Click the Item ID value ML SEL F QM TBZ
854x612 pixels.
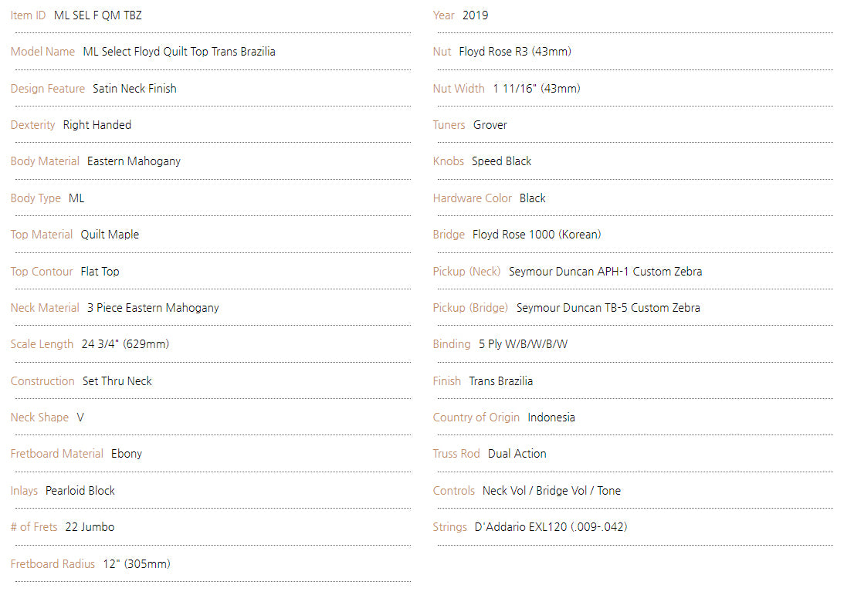click(97, 15)
